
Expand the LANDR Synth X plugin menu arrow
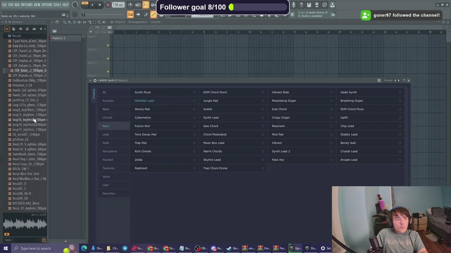[x=90, y=80]
